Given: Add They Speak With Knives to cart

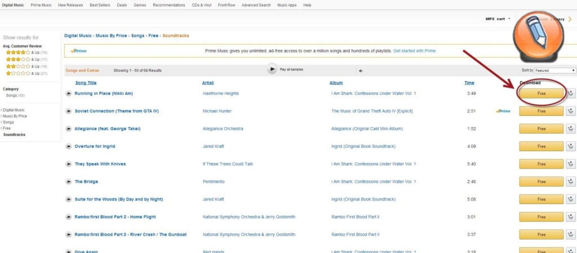Looking at the screenshot, I should point(571,164).
